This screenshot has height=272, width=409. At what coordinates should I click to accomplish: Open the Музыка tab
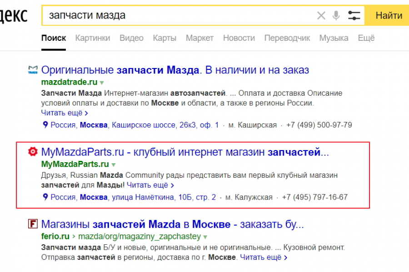(334, 38)
